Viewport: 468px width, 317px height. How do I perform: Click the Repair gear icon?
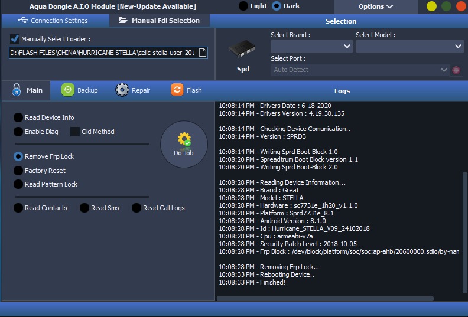pyautogui.click(x=122, y=90)
